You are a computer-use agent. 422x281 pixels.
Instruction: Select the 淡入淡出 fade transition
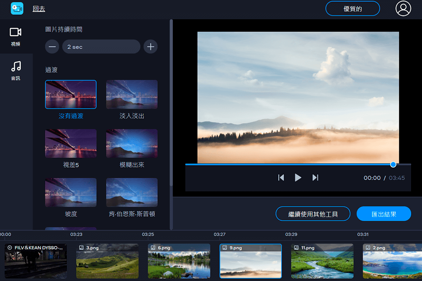(131, 94)
